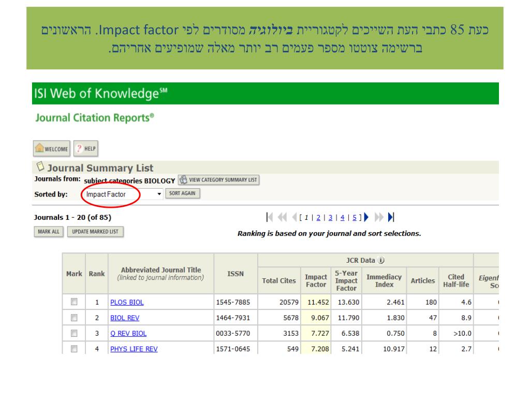The image size is (530, 398).
Task: Open the Sorted by Impact Factor dropdown
Action: click(123, 194)
